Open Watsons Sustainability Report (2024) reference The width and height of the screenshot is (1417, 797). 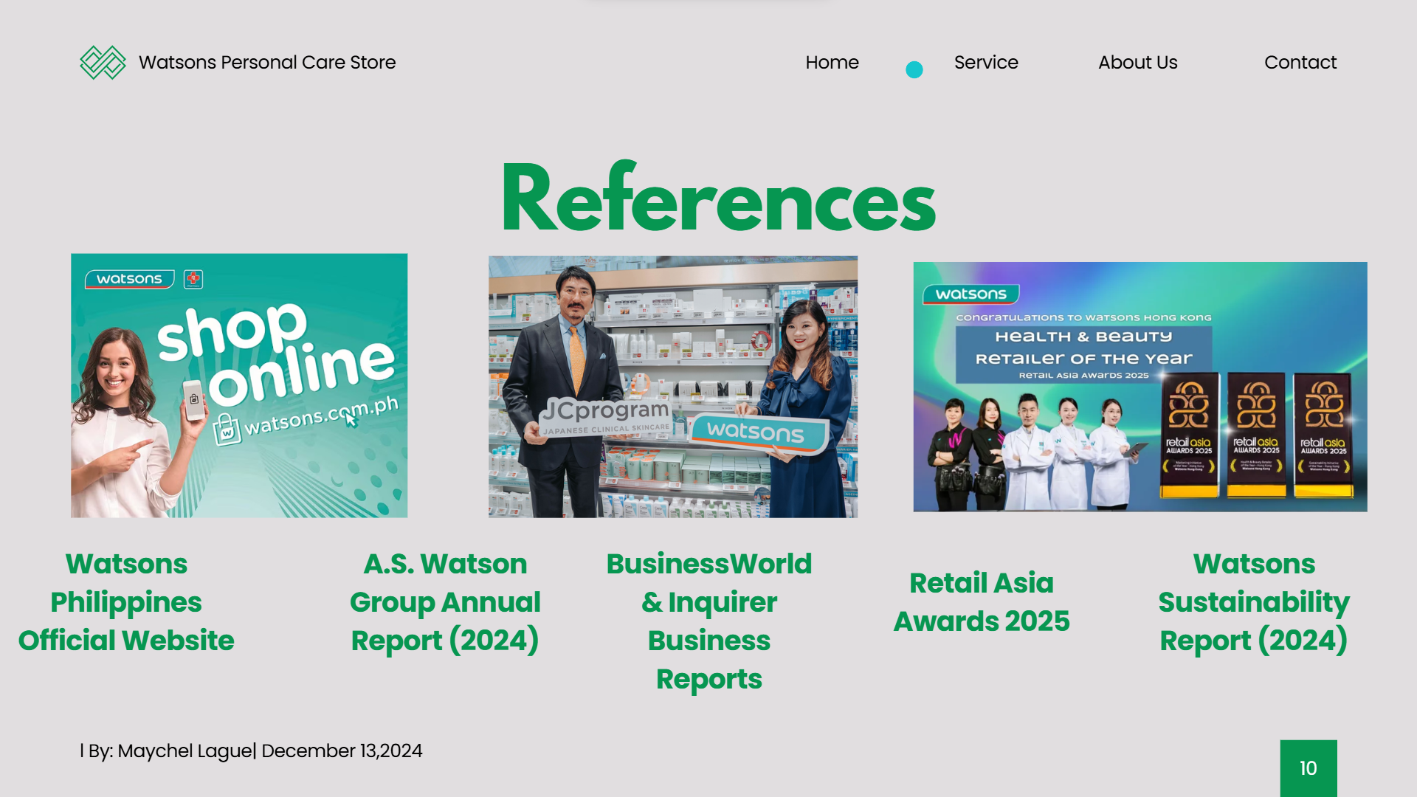click(x=1253, y=602)
